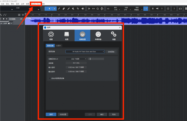Click the 乐曲设置 Song Setup button
This screenshot has width=187, height=121.
click(x=63, y=114)
